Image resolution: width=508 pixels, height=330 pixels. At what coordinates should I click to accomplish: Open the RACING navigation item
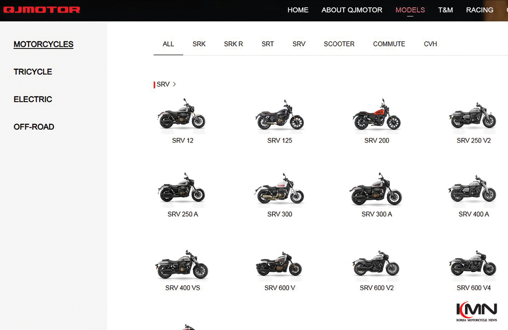click(x=480, y=10)
